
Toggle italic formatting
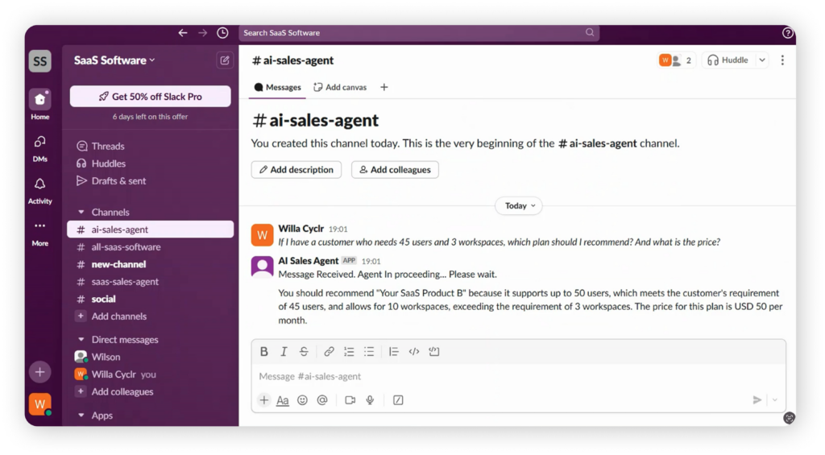click(x=284, y=351)
